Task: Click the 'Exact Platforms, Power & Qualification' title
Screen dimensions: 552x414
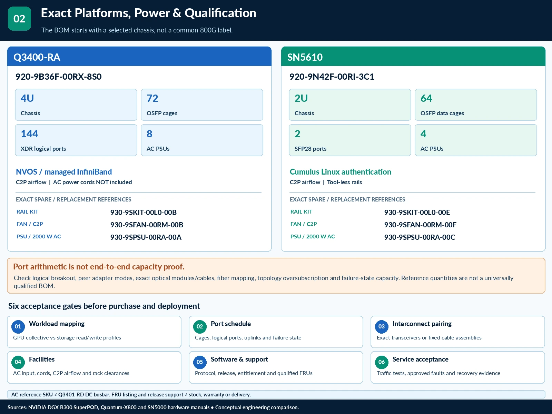Action: pos(149,13)
